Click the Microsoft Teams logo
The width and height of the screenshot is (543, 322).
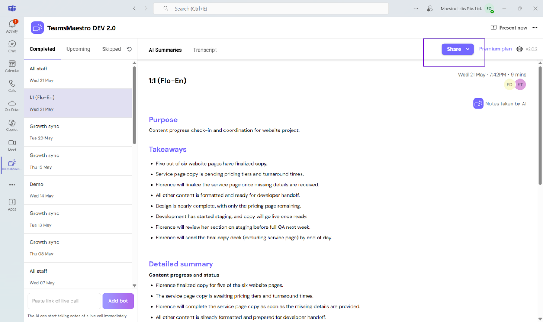12,8
